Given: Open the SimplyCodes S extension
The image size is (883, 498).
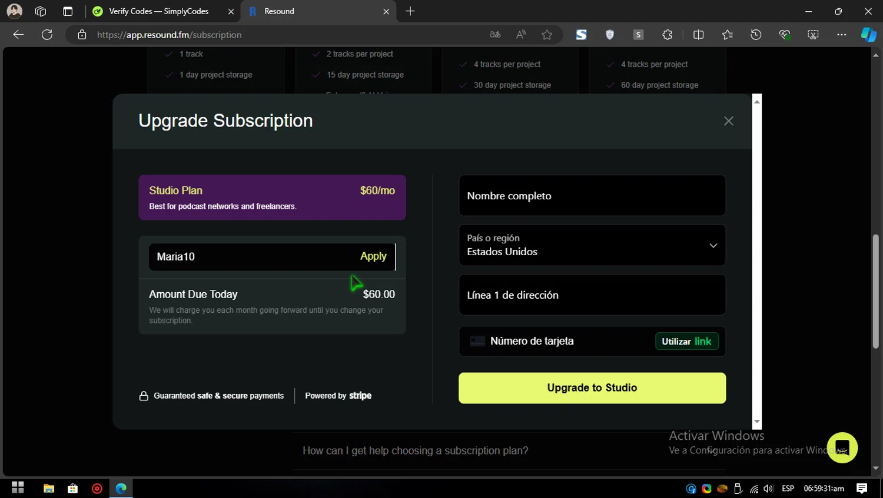Looking at the screenshot, I should tap(581, 35).
